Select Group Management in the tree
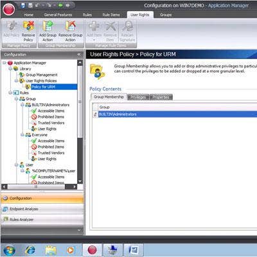The height and width of the screenshot is (257, 257). [41, 75]
